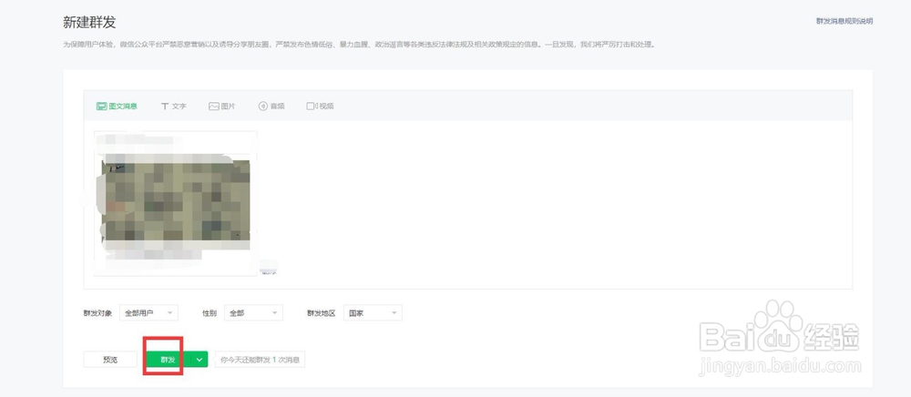Switch to the 视频 video tab
The width and height of the screenshot is (911, 397).
[x=320, y=107]
